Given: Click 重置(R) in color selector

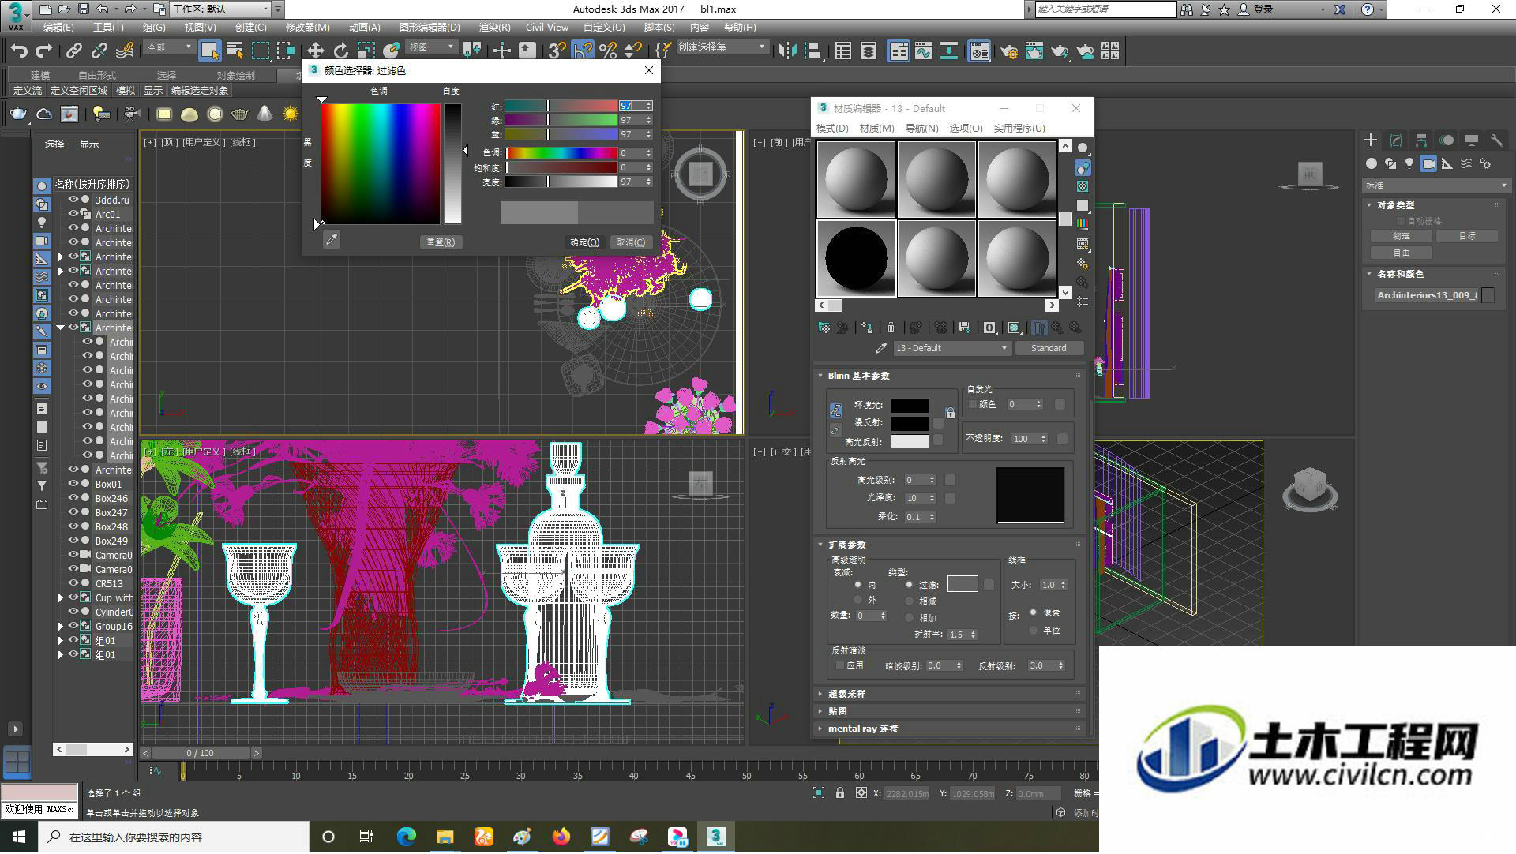Looking at the screenshot, I should 441,242.
